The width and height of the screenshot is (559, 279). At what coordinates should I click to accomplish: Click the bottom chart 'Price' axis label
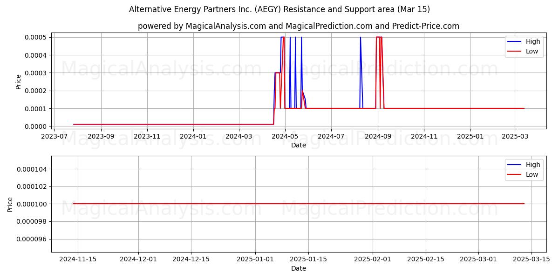click(x=10, y=204)
